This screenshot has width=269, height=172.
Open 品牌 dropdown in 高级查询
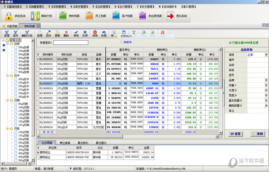pos(266,80)
